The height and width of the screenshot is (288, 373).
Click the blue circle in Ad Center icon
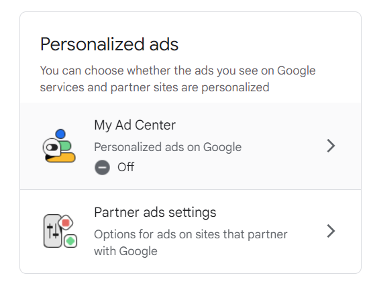[x=60, y=134]
